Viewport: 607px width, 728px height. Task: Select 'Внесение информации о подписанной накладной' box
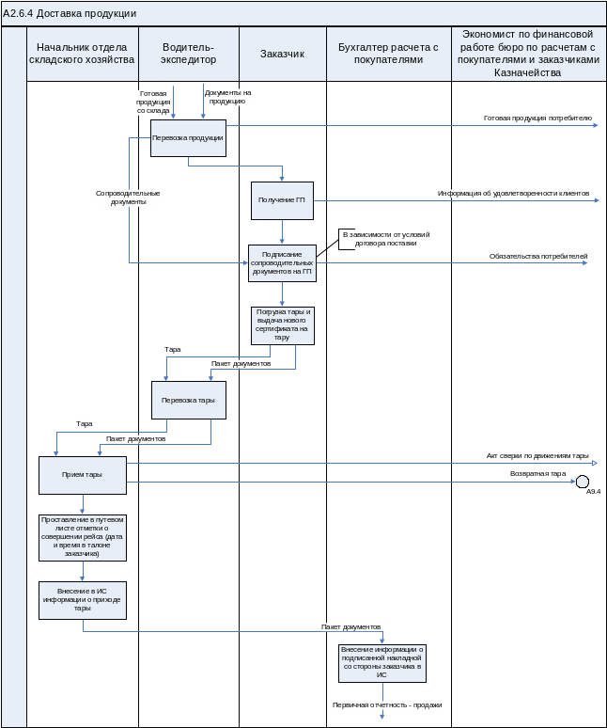[x=382, y=663]
